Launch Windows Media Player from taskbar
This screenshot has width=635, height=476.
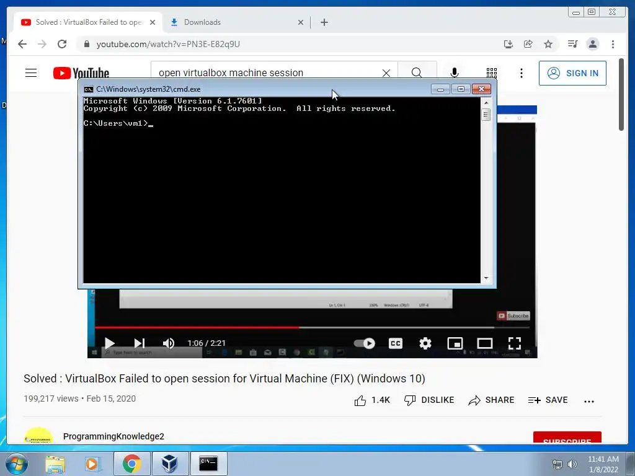92,464
